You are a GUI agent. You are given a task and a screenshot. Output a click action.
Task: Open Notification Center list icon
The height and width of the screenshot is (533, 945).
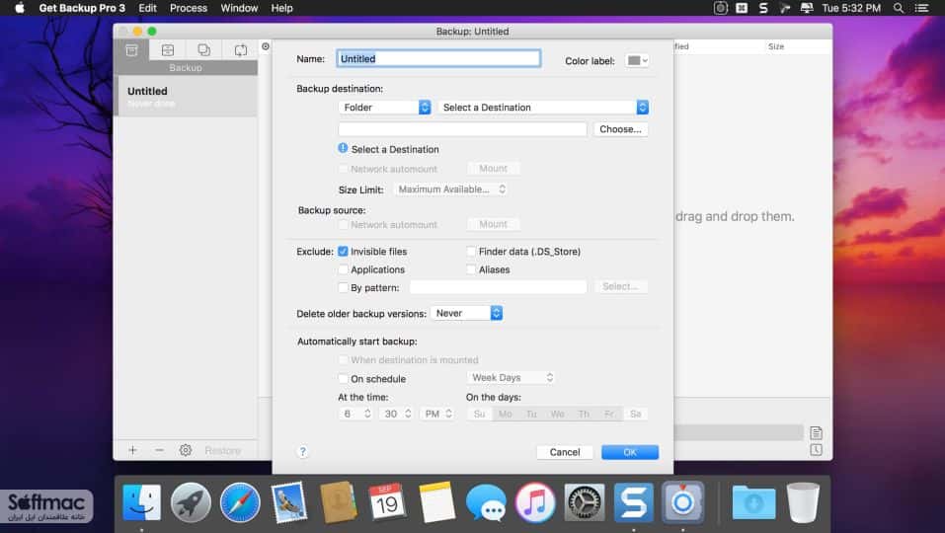click(921, 8)
